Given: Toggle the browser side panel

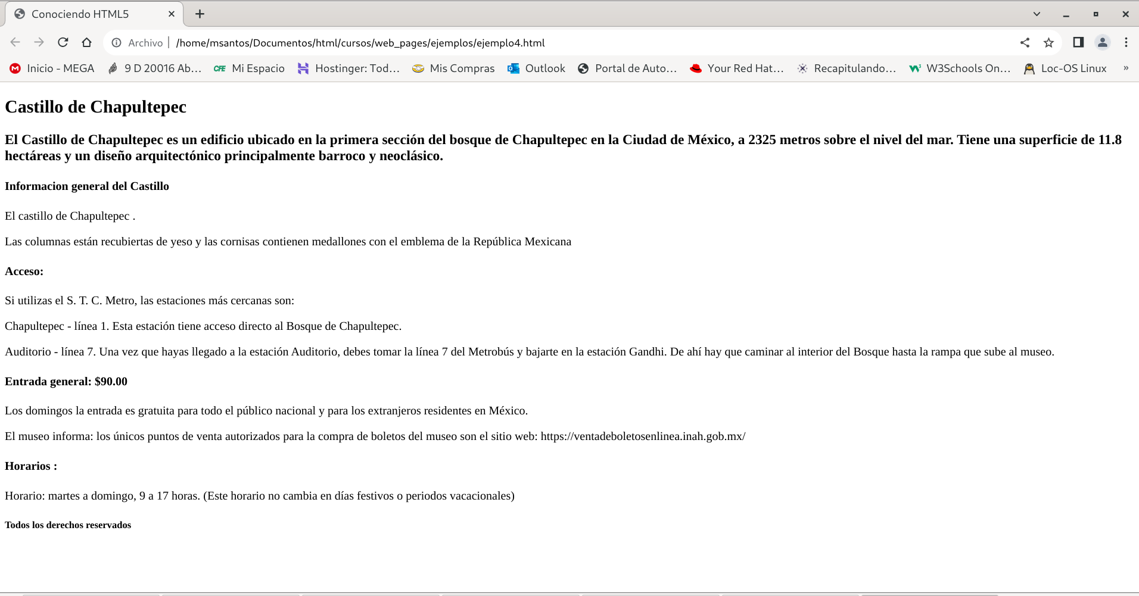Looking at the screenshot, I should pyautogui.click(x=1078, y=42).
